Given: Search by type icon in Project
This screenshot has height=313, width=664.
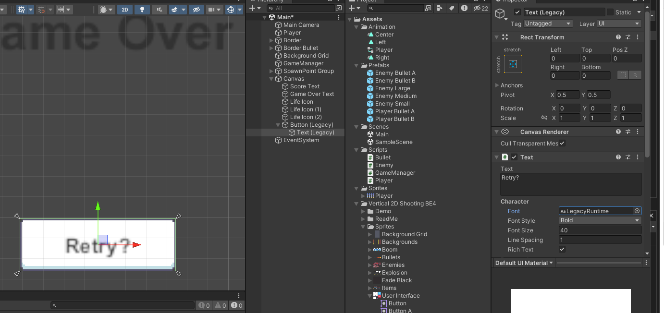Looking at the screenshot, I should click(x=440, y=8).
